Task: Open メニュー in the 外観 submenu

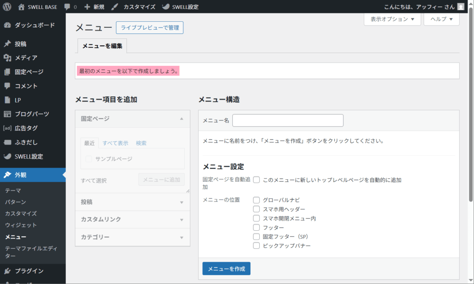Action: tap(16, 237)
